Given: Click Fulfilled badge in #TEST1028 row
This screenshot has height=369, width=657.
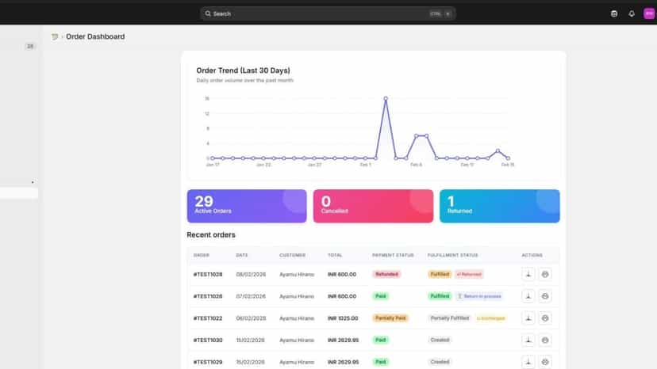Looking at the screenshot, I should (440, 275).
